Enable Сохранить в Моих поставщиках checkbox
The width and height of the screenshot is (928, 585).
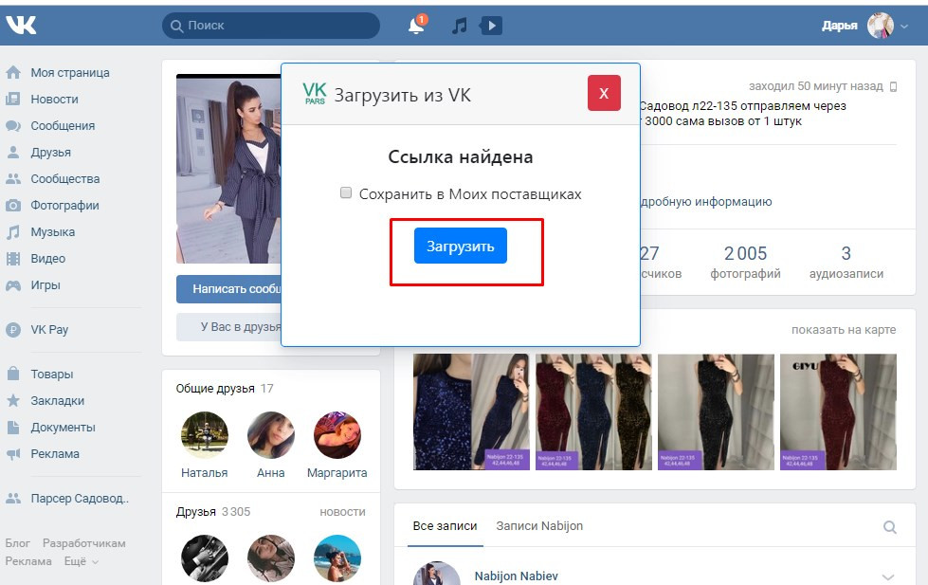pos(346,193)
